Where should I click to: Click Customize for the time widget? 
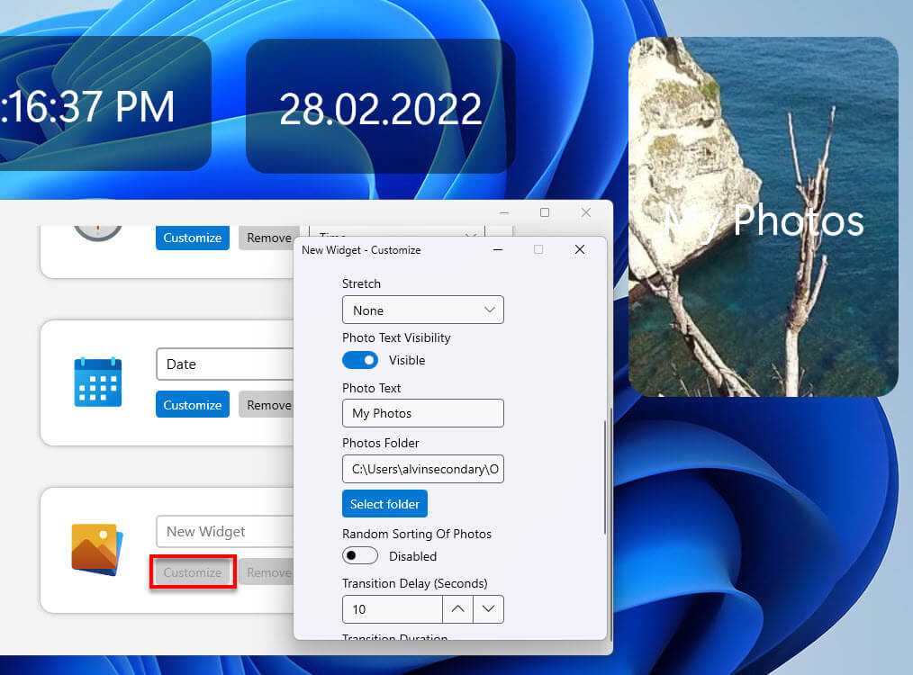tap(192, 238)
